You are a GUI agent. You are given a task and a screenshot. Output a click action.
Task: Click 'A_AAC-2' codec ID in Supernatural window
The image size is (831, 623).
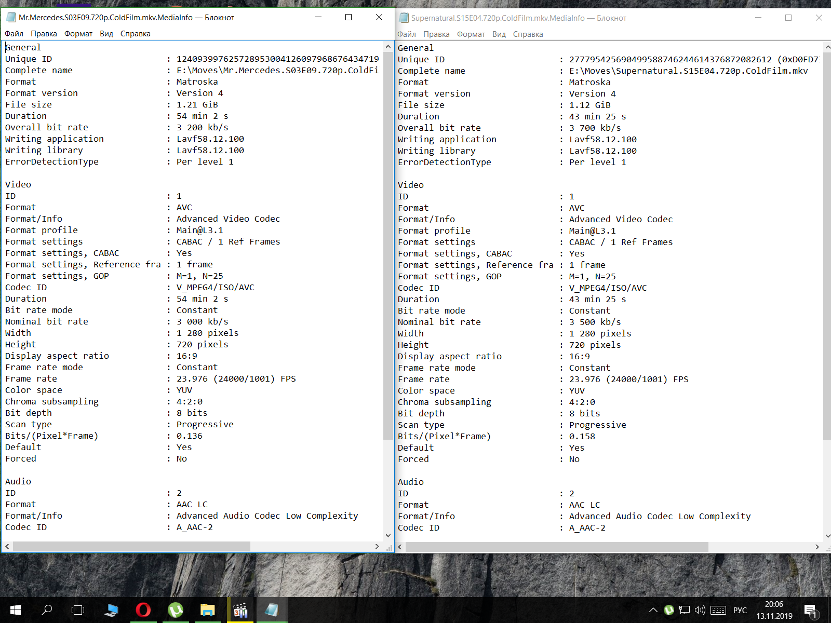(587, 527)
